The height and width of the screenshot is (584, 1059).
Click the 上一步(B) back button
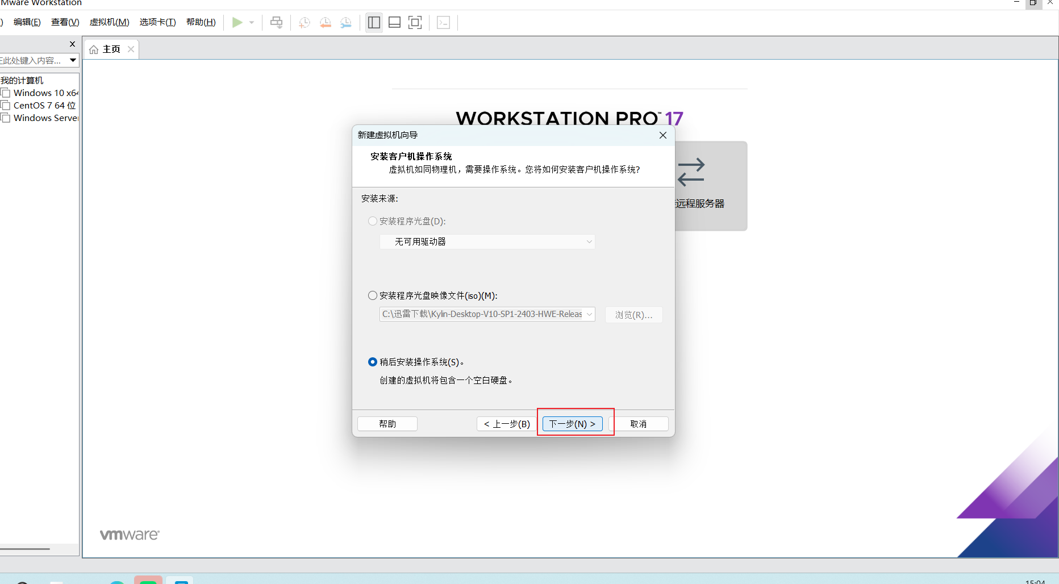(x=507, y=424)
